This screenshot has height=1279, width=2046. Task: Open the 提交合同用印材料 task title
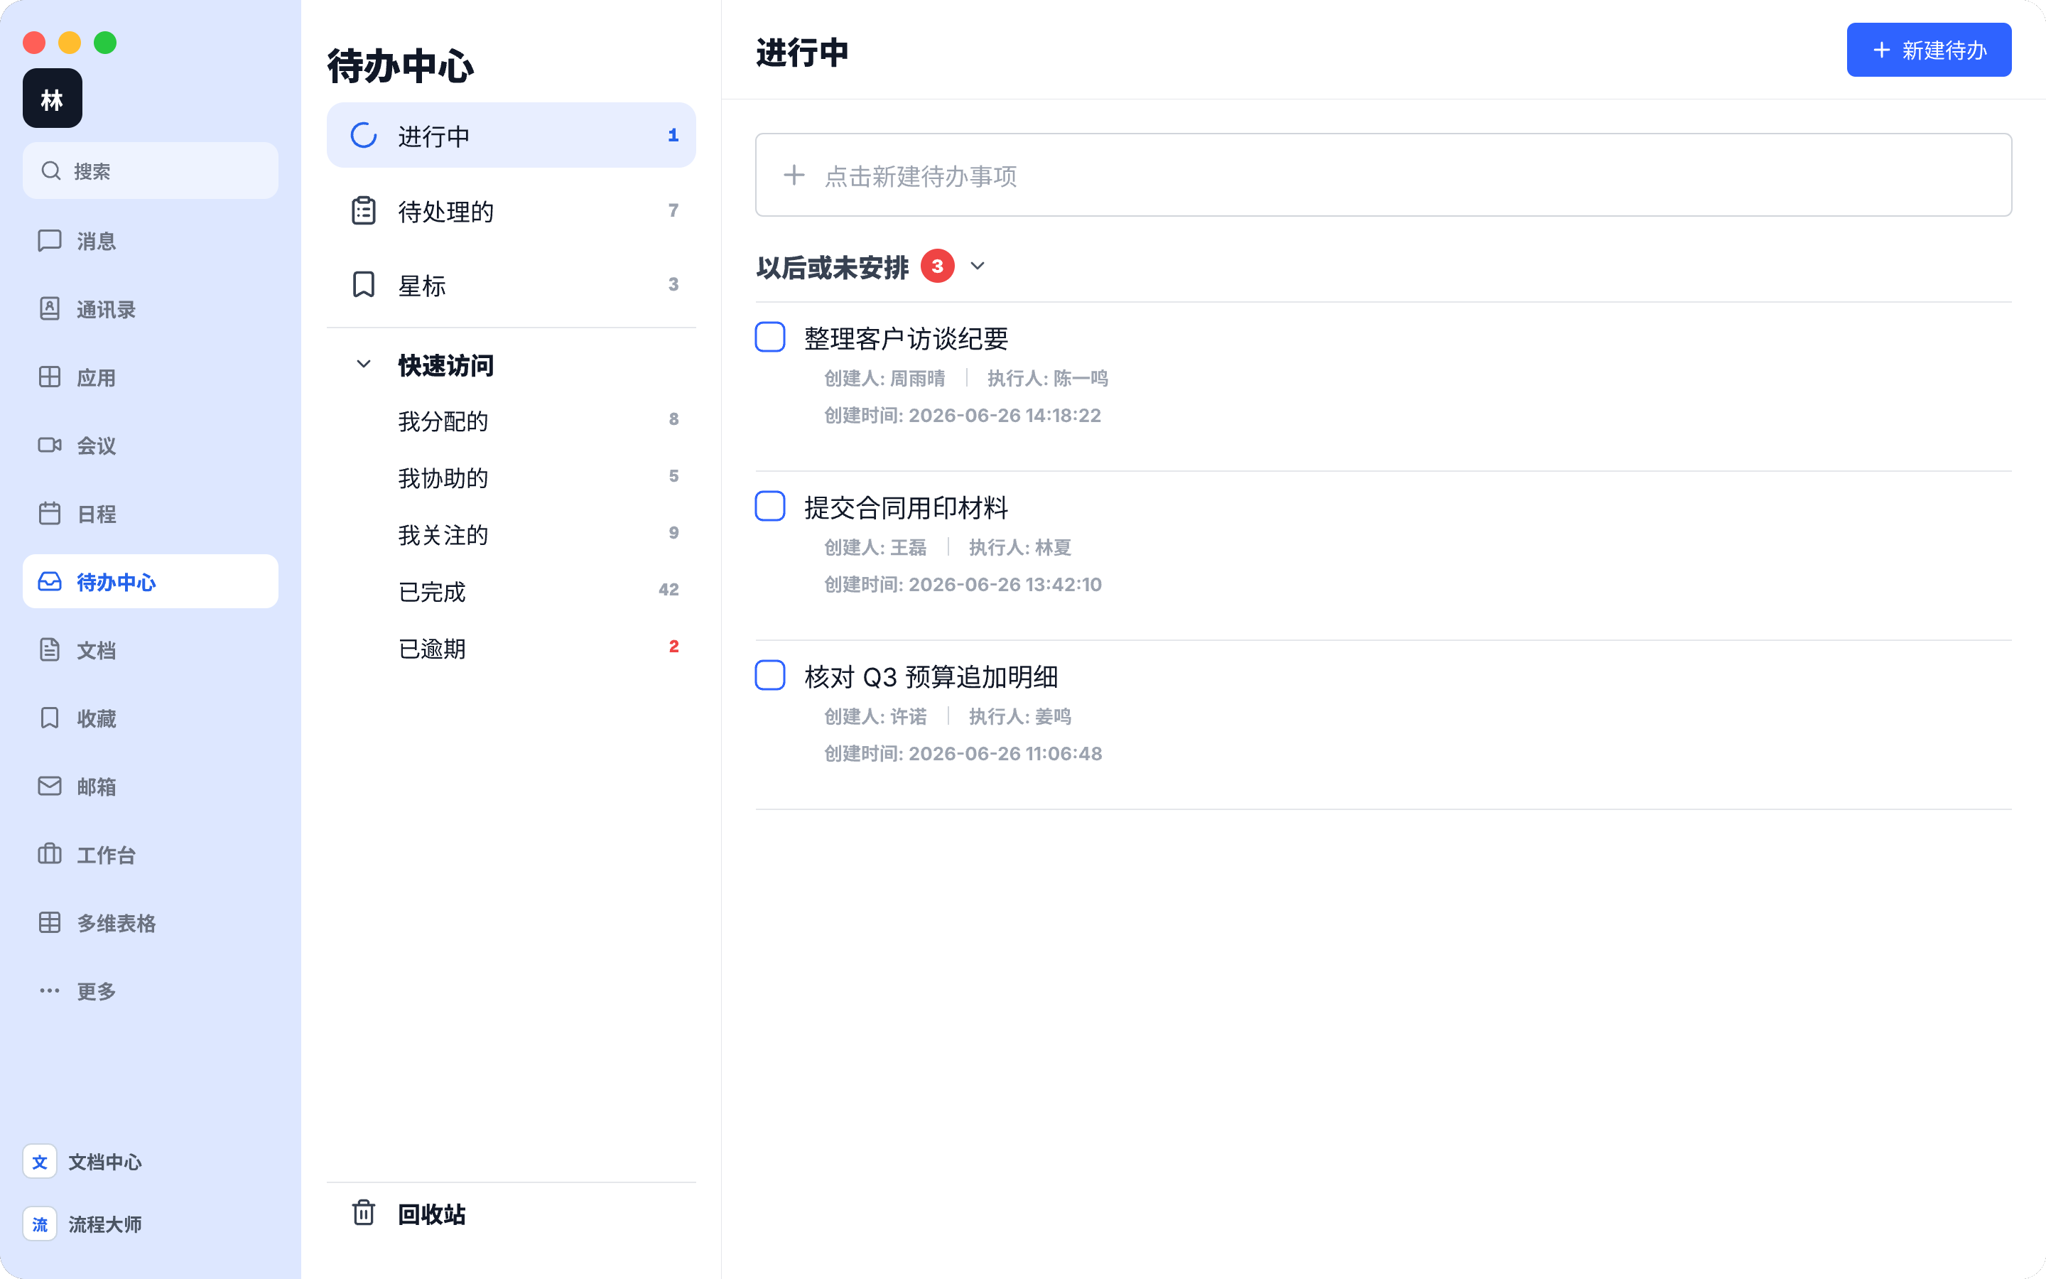(906, 507)
